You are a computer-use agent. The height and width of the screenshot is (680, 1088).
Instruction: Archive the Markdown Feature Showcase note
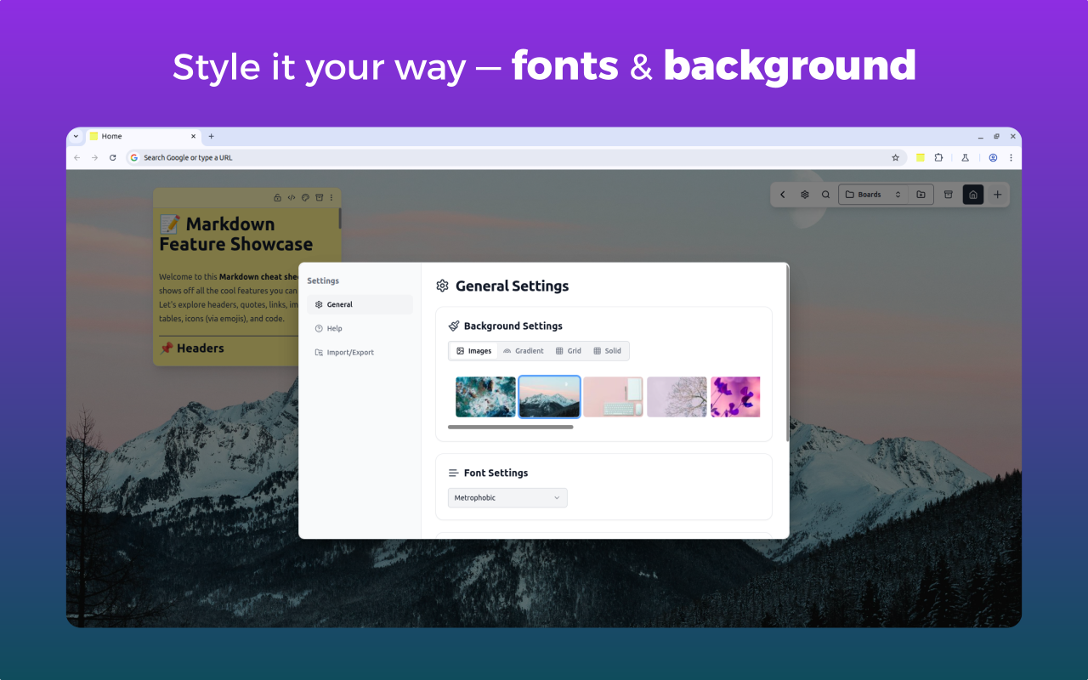tap(320, 198)
